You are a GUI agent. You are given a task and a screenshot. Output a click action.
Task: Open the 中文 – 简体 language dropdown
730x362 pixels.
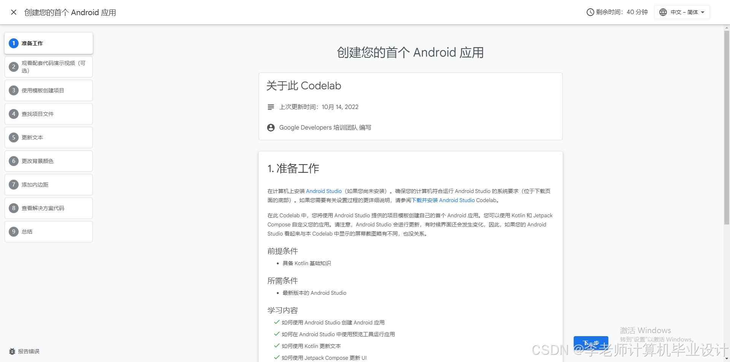[682, 12]
